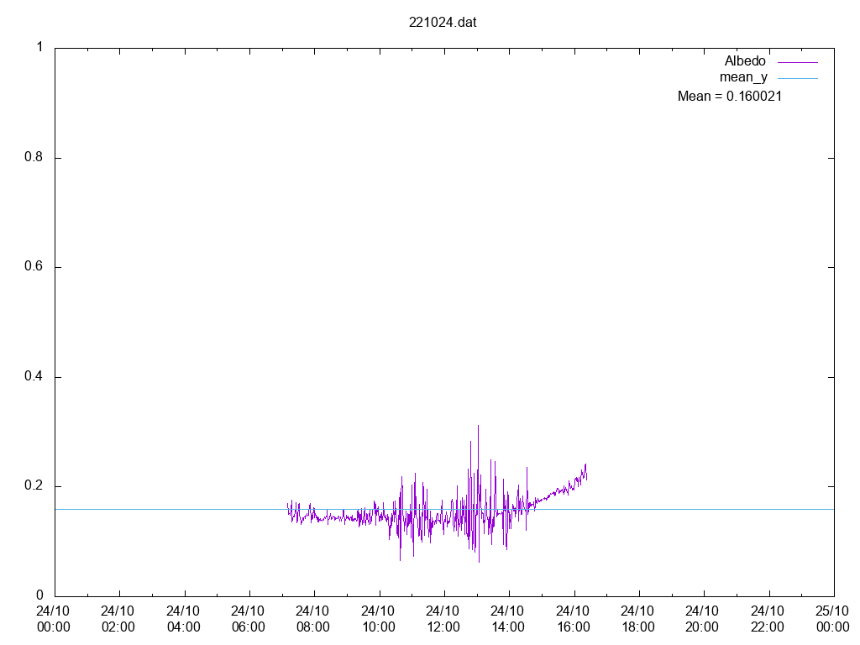The width and height of the screenshot is (860, 645).
Task: Click the x-axis label 24/10 08:00
Action: click(x=312, y=619)
